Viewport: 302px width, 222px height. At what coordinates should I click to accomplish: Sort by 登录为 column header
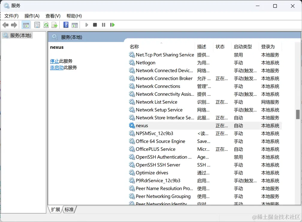point(270,47)
